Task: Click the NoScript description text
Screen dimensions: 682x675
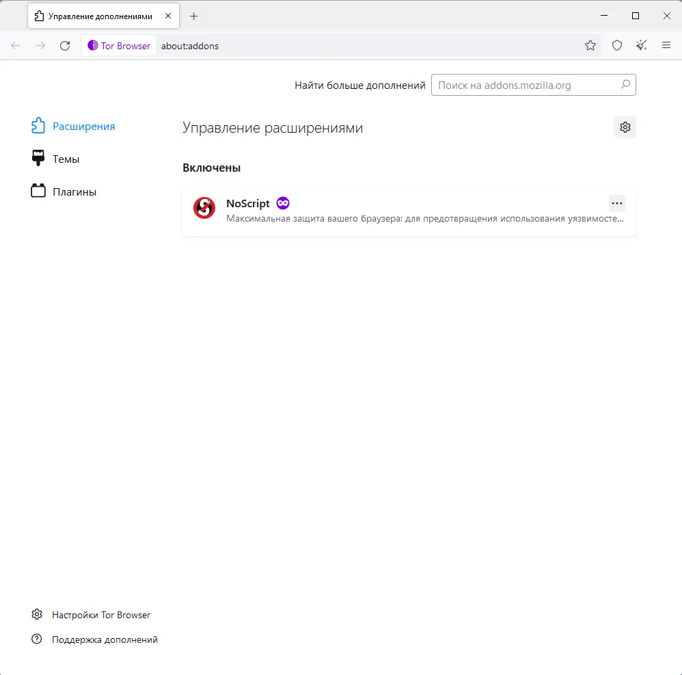Action: pyautogui.click(x=425, y=218)
